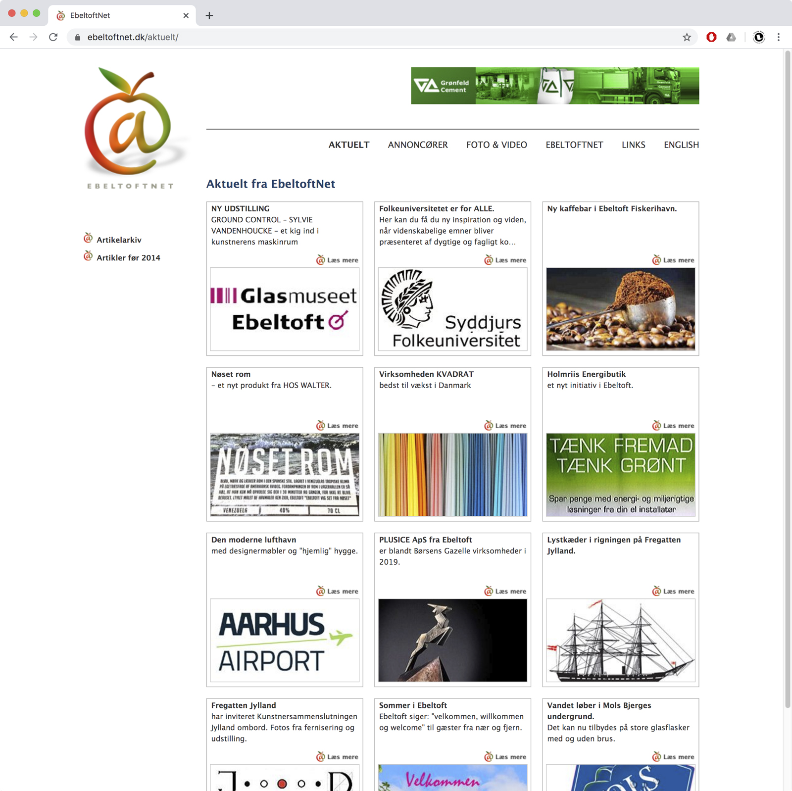Open a new tab with the plus button
Viewport: 792px width, 791px height.
point(209,15)
